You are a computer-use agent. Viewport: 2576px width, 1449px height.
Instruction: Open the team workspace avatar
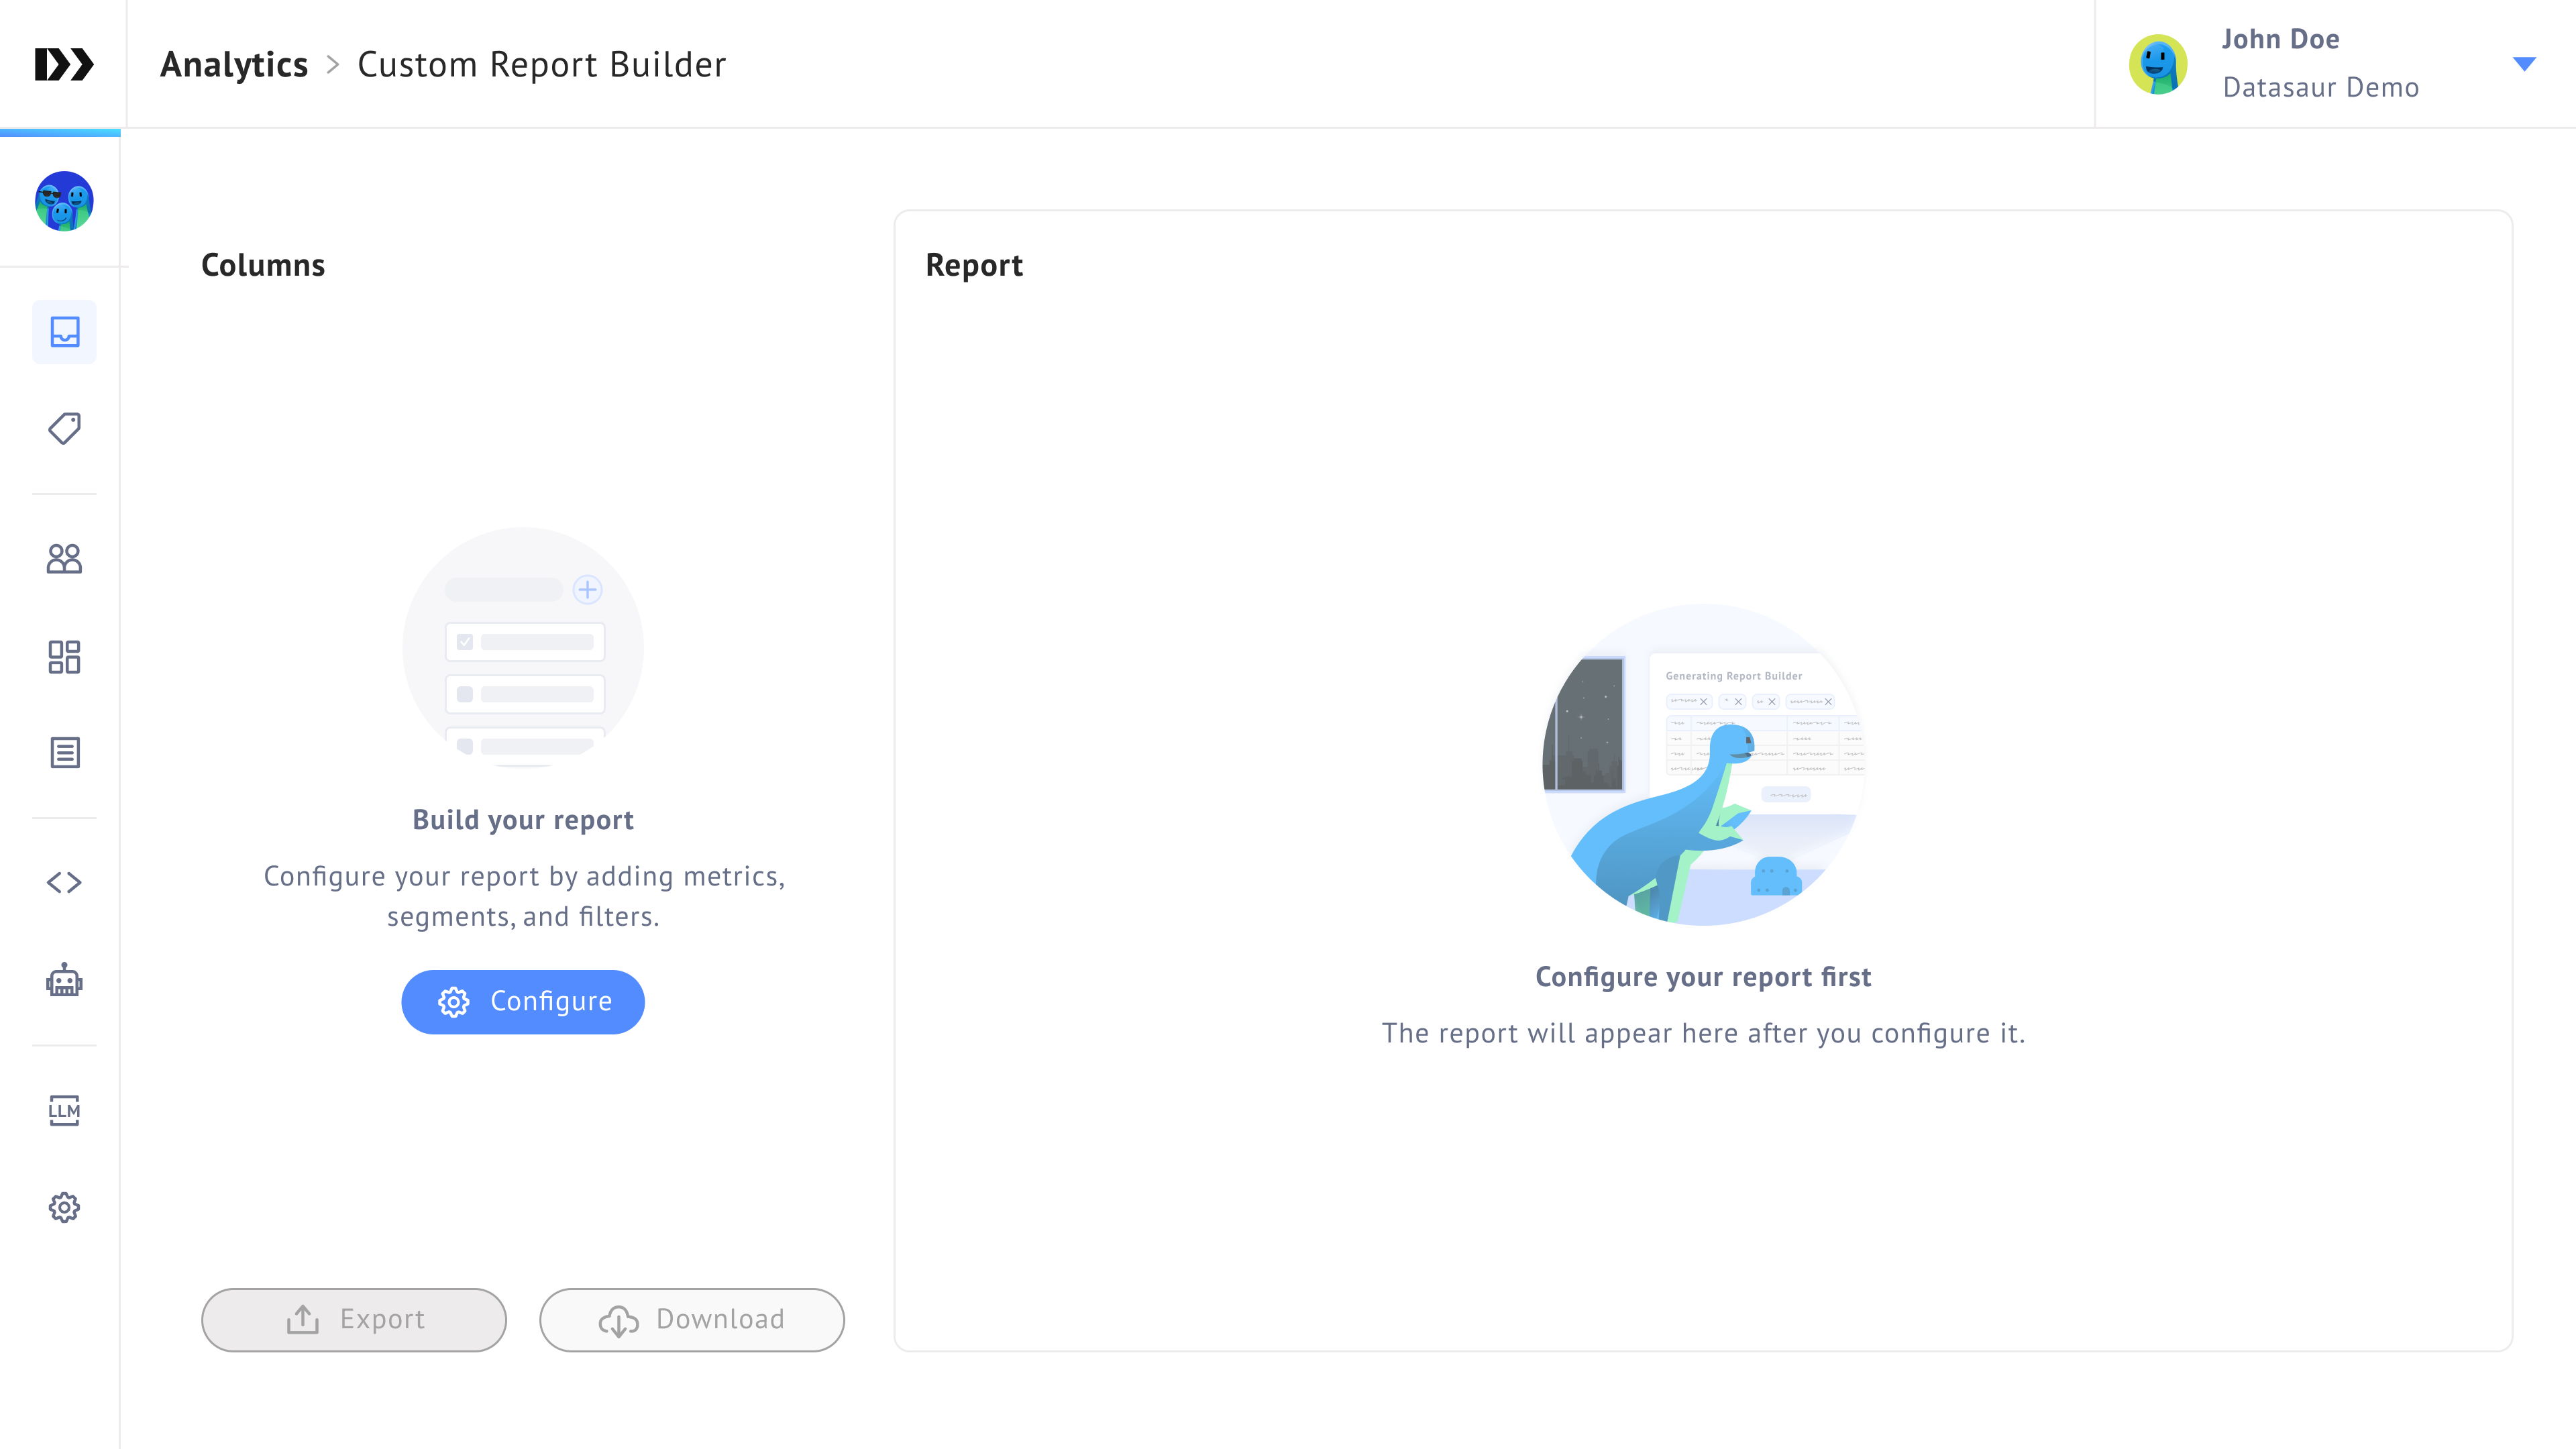click(64, 201)
